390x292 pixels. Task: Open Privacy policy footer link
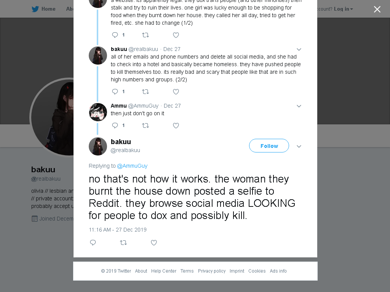tap(212, 271)
